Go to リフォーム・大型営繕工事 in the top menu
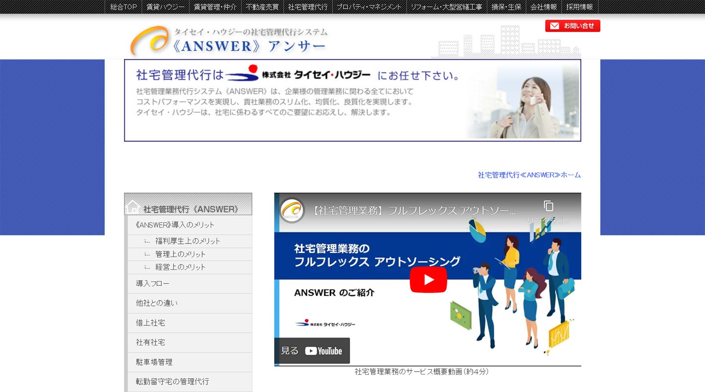 [x=446, y=7]
